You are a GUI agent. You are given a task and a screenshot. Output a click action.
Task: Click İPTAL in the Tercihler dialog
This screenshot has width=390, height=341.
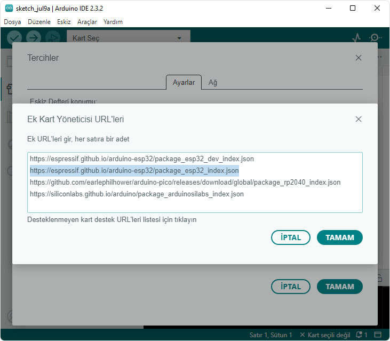tap(291, 287)
